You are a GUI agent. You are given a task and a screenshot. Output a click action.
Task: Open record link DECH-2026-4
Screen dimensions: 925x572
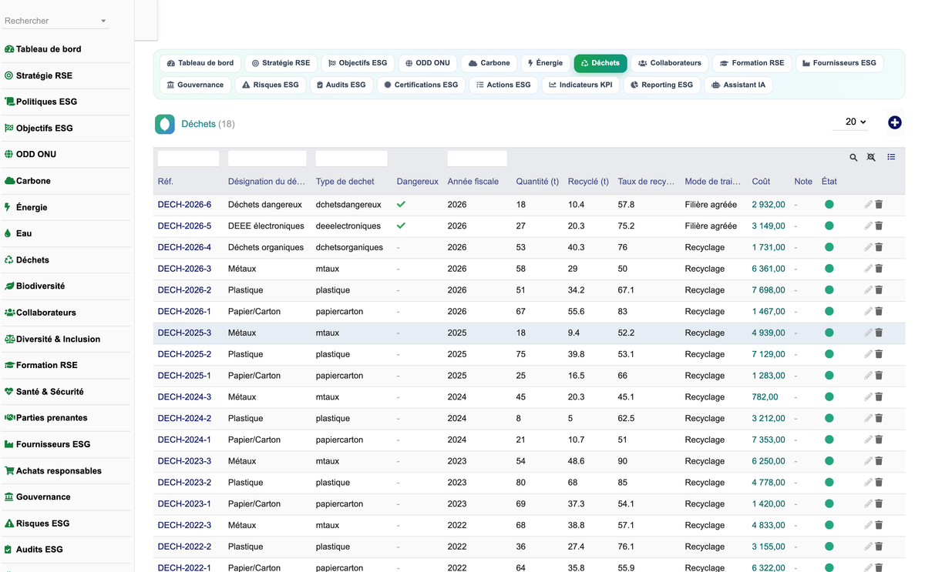click(x=184, y=247)
